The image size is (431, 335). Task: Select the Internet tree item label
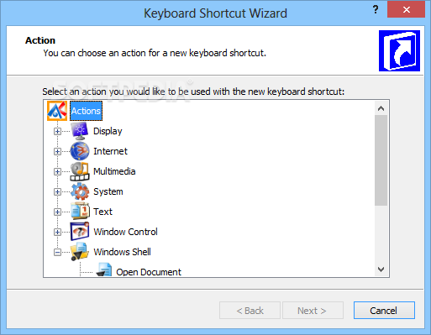point(110,151)
